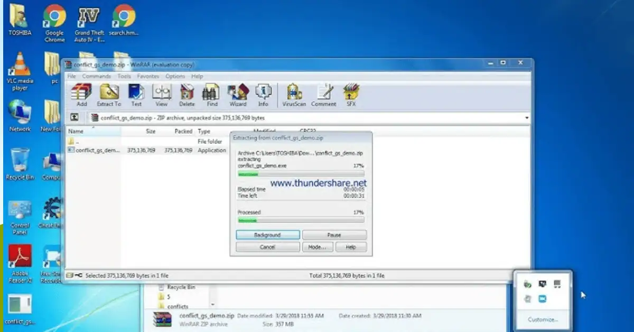Open the address bar dropdown arrow

pos(527,117)
